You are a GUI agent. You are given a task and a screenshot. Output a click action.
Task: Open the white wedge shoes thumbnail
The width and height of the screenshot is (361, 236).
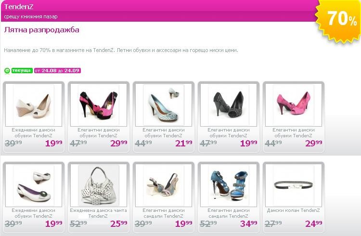[34, 105]
